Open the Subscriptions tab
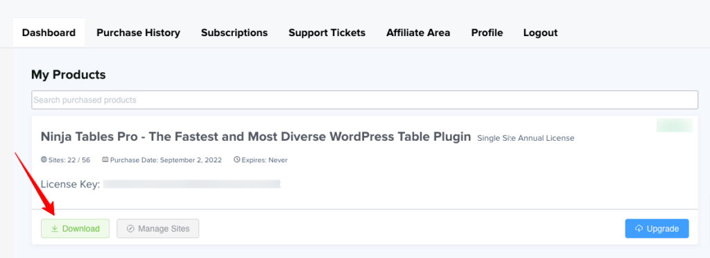The width and height of the screenshot is (710, 258). 234,33
